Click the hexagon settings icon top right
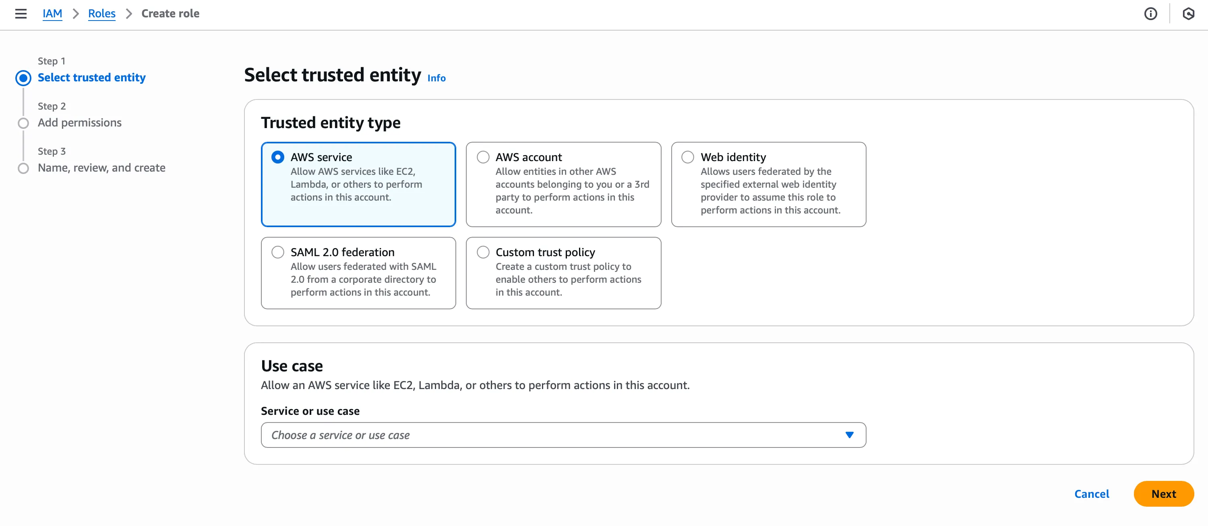 [x=1188, y=14]
